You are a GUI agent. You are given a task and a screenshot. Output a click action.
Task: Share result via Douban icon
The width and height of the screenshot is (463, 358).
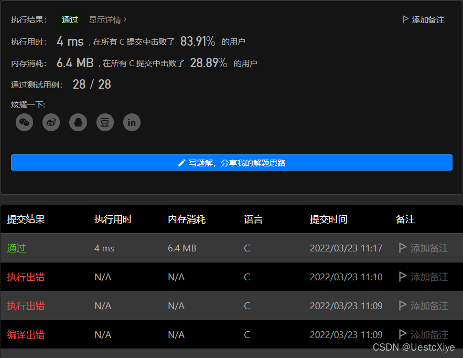(x=105, y=122)
